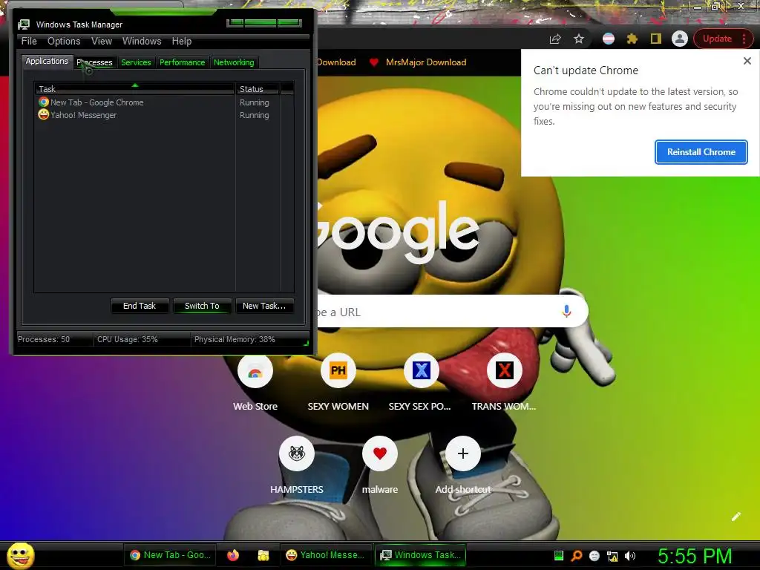Open Yahoo! Messenger taskbar button

click(x=325, y=555)
